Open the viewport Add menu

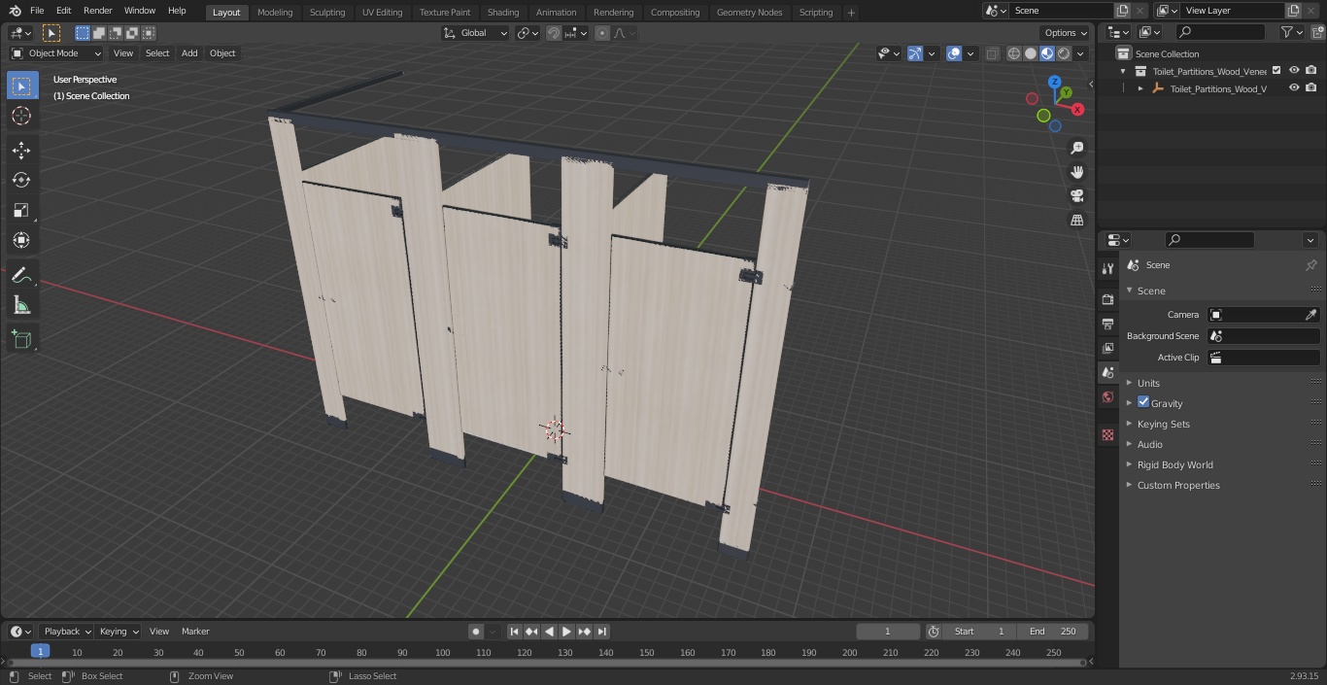tap(189, 53)
